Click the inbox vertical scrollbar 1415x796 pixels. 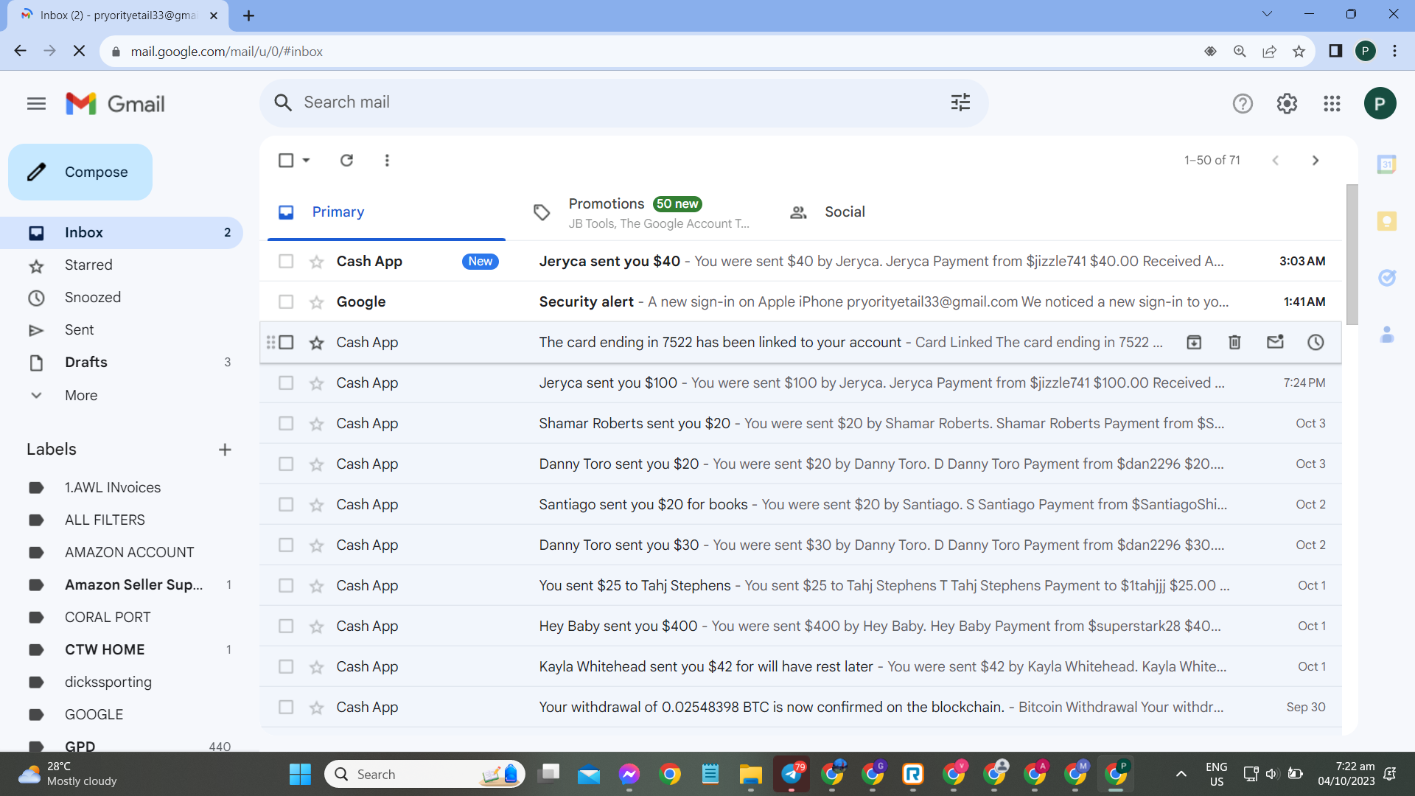(1352, 254)
